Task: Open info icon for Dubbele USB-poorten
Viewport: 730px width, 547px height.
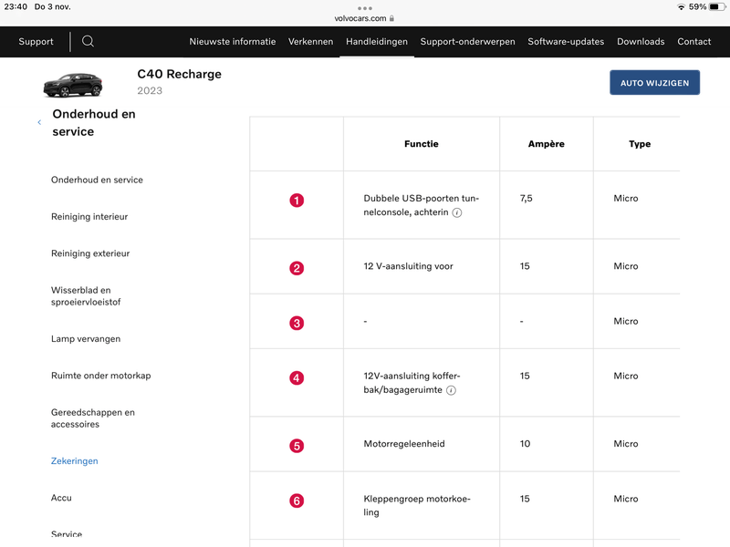Action: click(457, 212)
